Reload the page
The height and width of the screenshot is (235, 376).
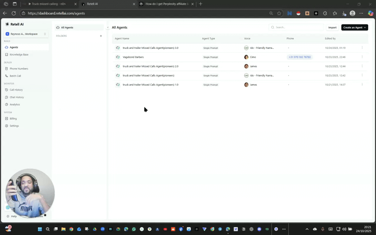point(14,13)
